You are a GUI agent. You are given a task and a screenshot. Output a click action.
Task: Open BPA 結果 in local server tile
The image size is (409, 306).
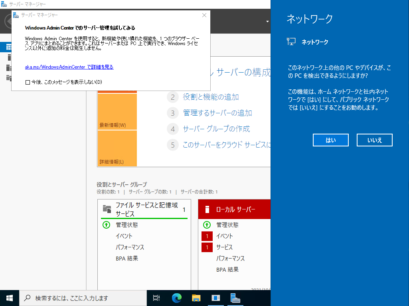coord(227,270)
